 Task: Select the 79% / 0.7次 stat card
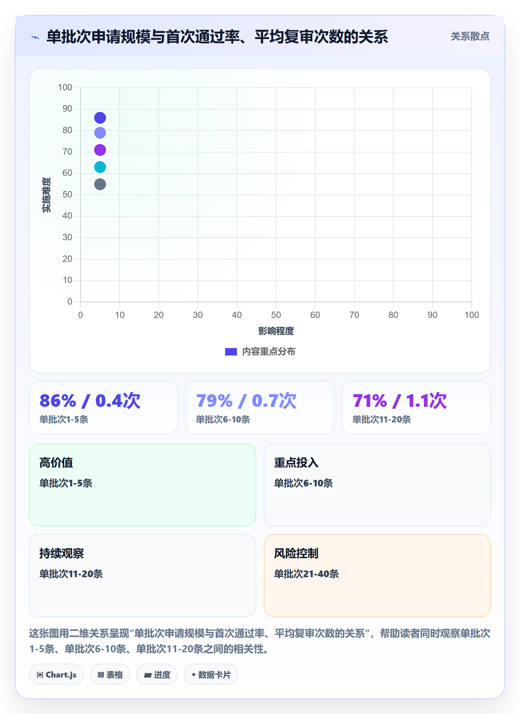click(x=260, y=408)
